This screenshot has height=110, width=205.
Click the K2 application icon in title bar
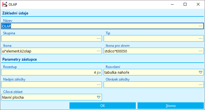coord(5,4)
